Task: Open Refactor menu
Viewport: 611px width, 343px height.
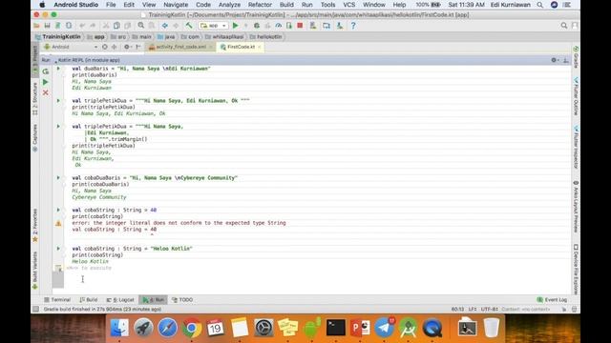Action: 260,5
